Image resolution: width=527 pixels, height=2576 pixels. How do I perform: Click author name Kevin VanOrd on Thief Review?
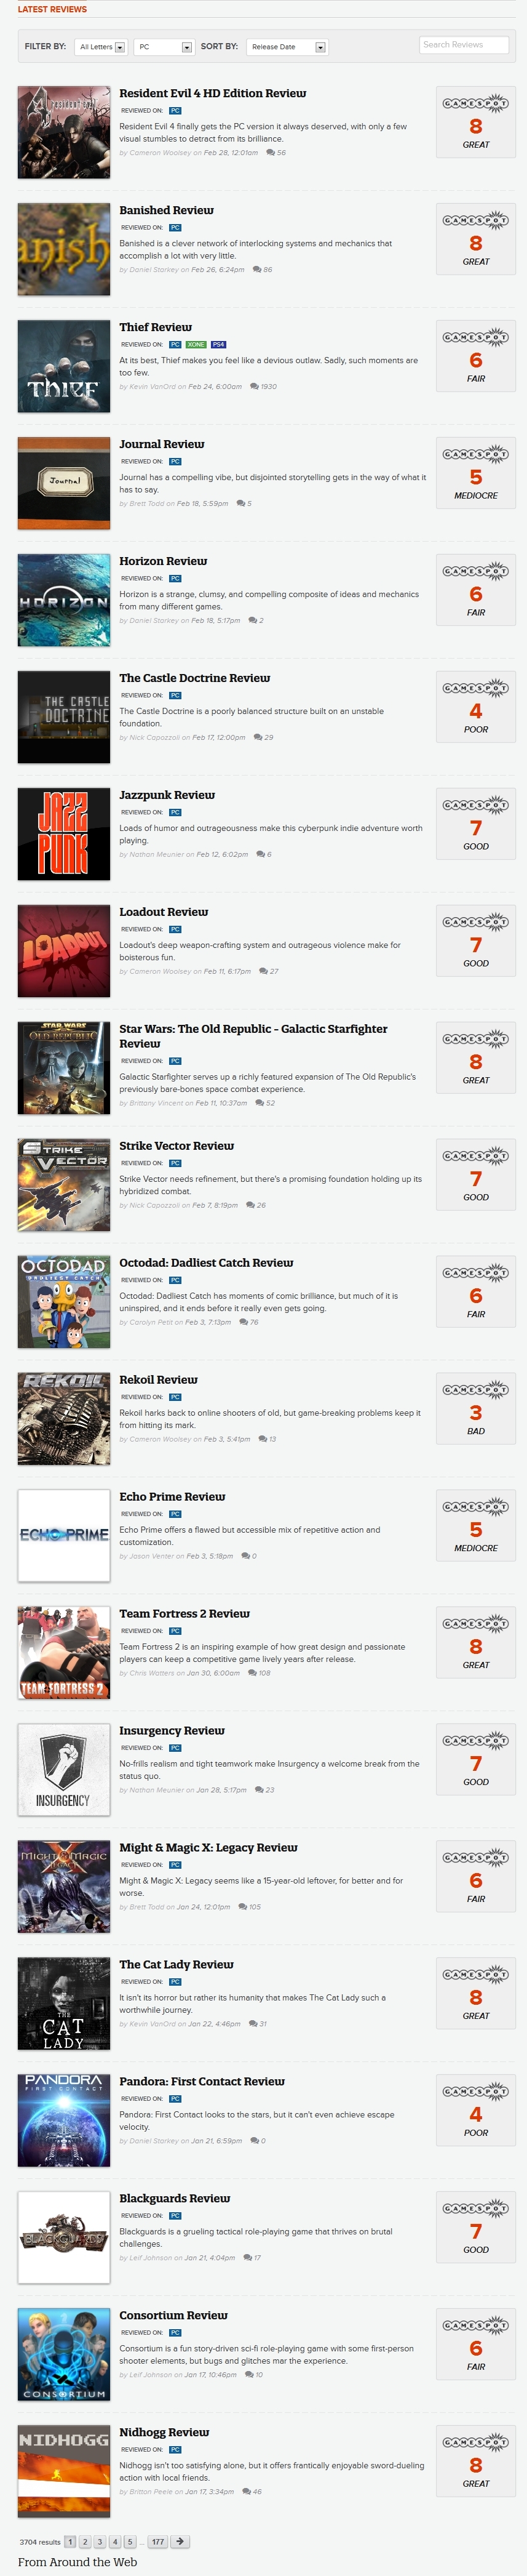pos(153,386)
